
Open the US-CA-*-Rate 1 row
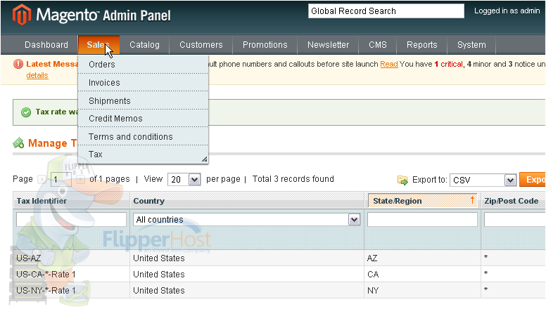coord(279,275)
